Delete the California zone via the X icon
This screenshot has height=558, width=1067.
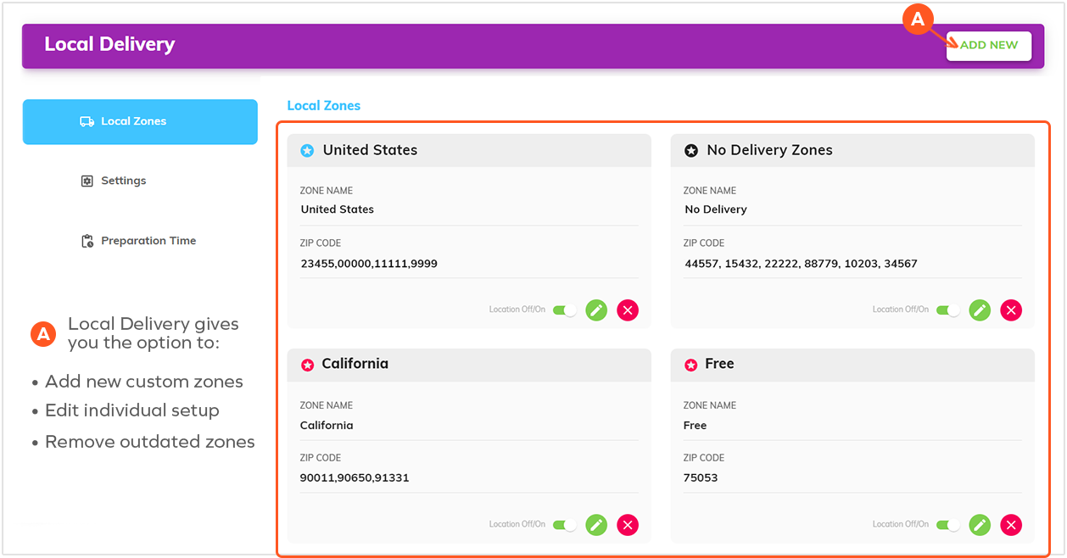[628, 525]
